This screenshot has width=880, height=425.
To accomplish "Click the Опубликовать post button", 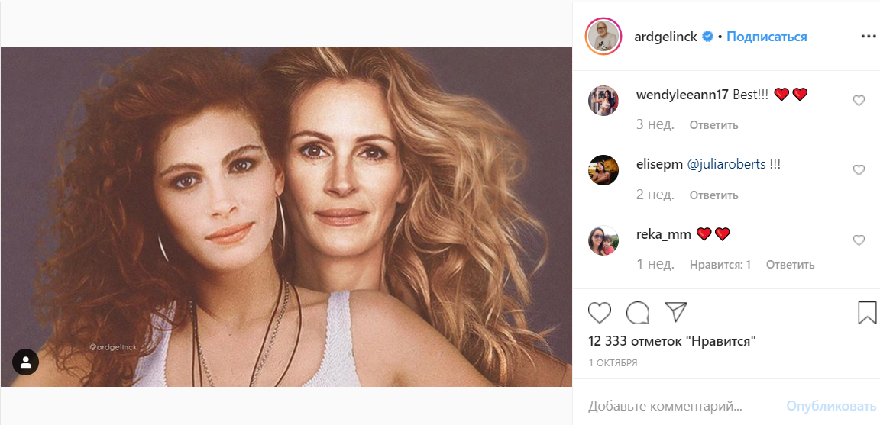I will [831, 405].
